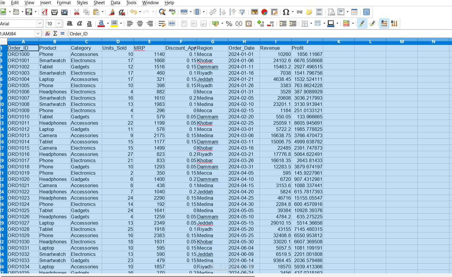The height and width of the screenshot is (277, 452).
Task: Click the Print icon
Action: 54,12
